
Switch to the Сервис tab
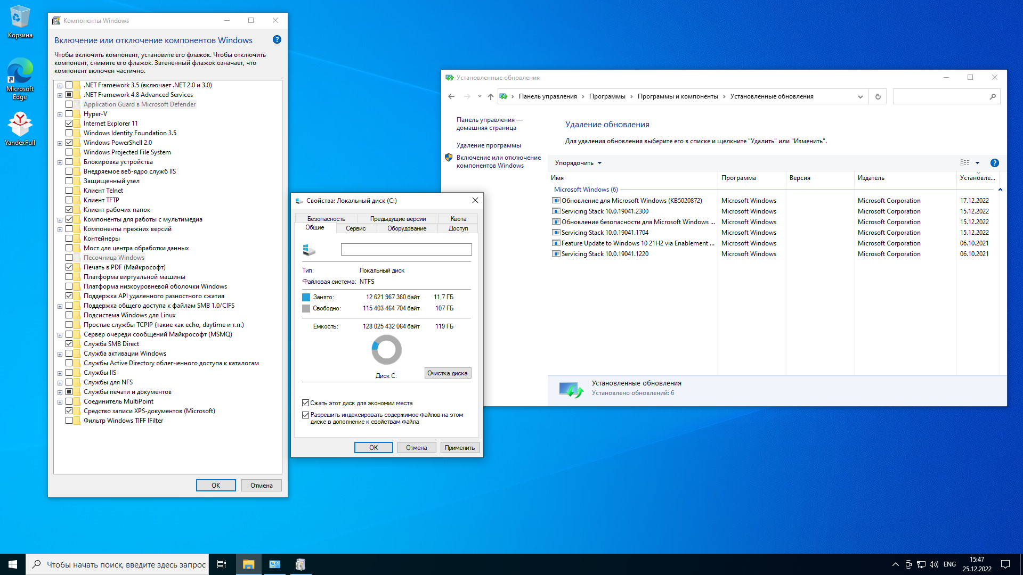[x=355, y=228]
